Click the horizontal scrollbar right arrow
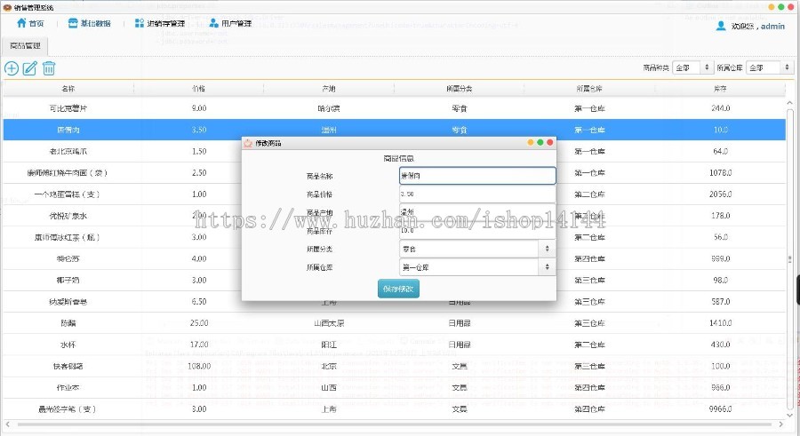 click(781, 424)
